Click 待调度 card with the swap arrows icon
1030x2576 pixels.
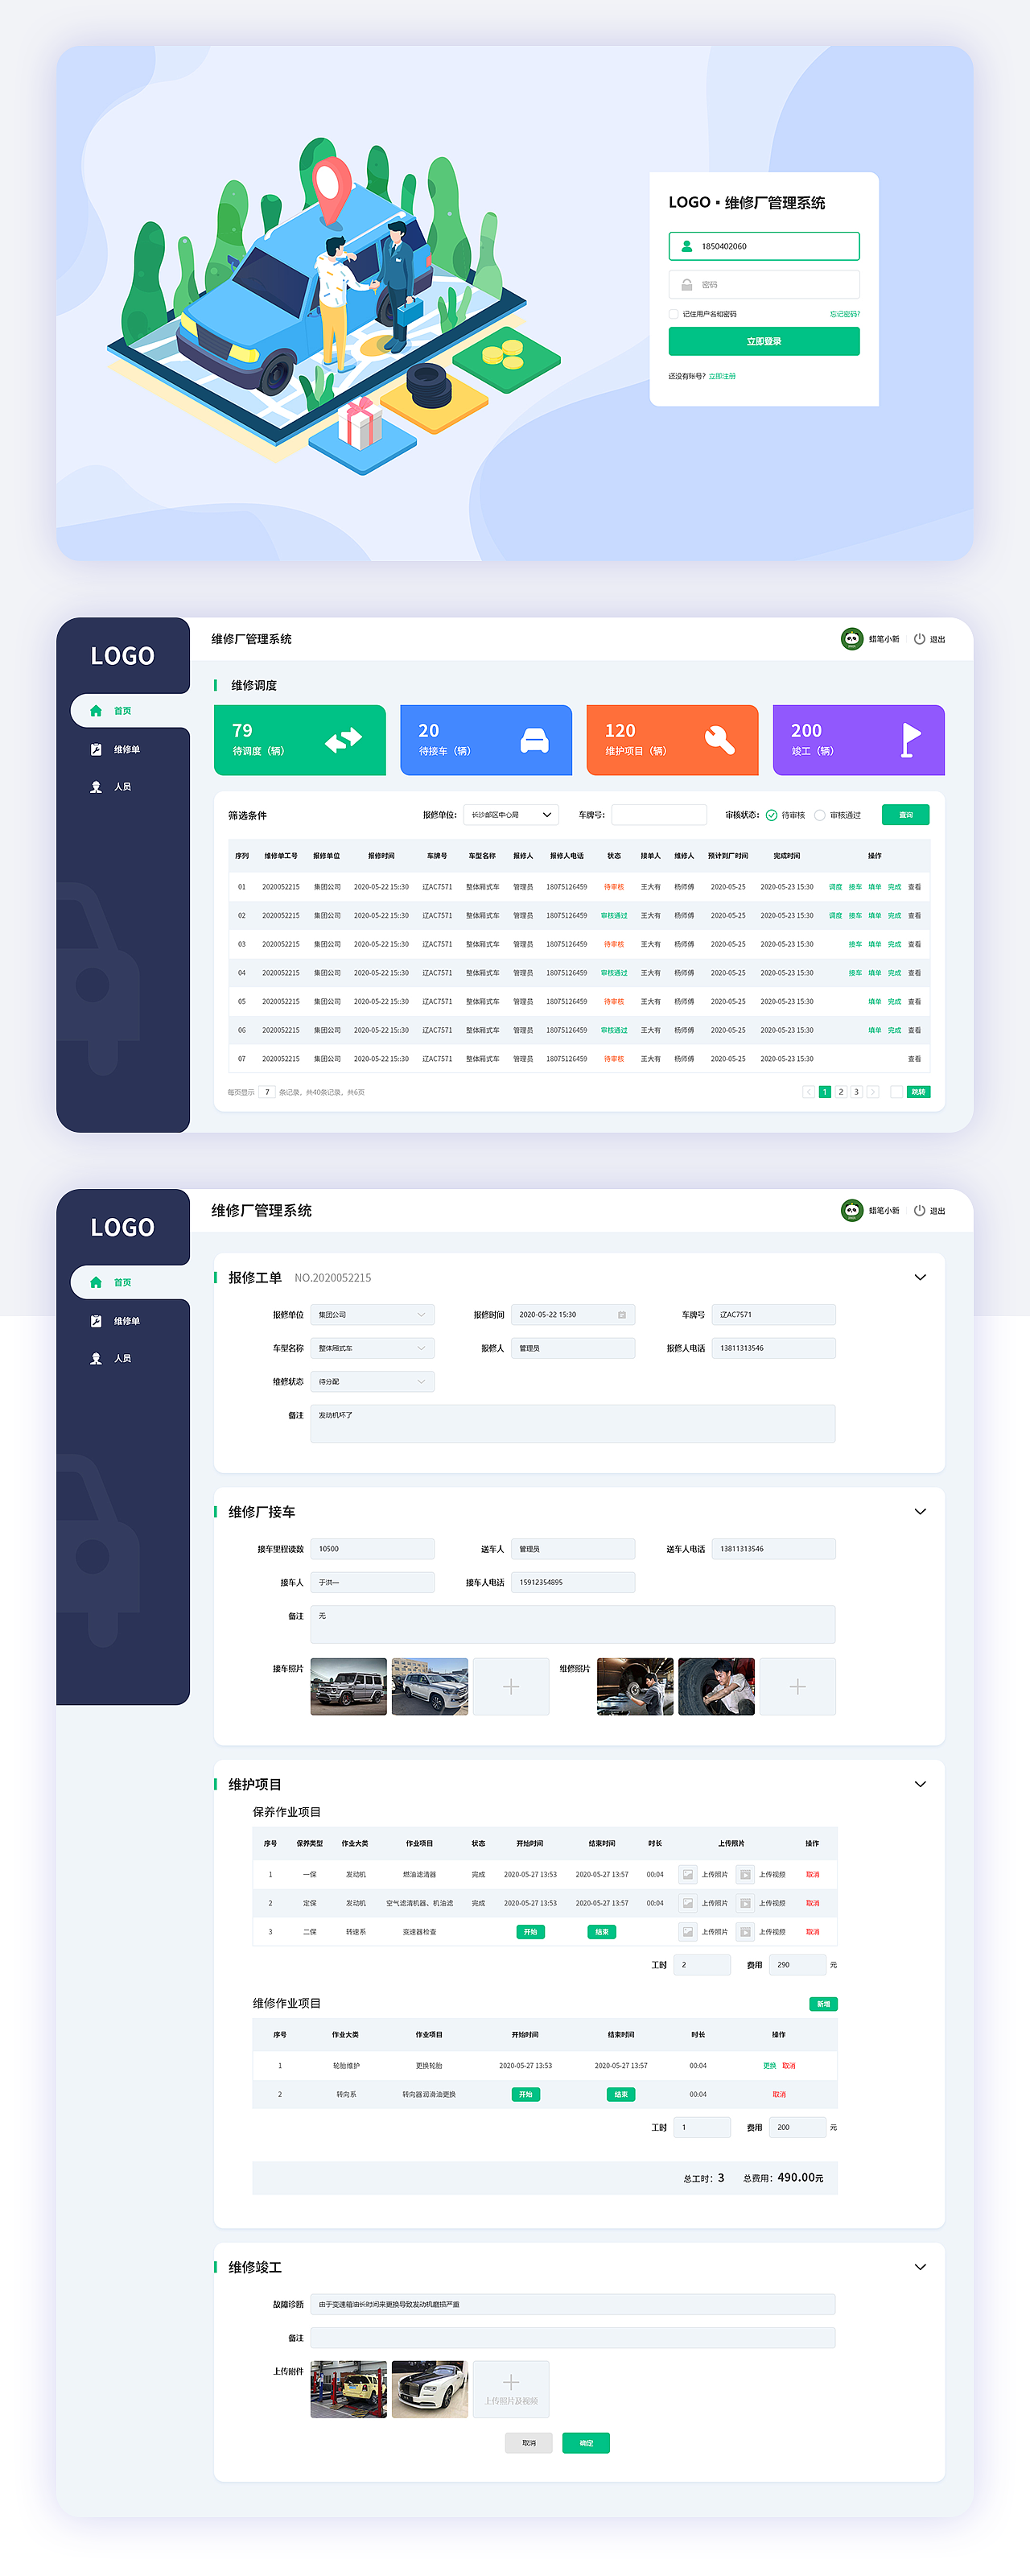[x=299, y=740]
